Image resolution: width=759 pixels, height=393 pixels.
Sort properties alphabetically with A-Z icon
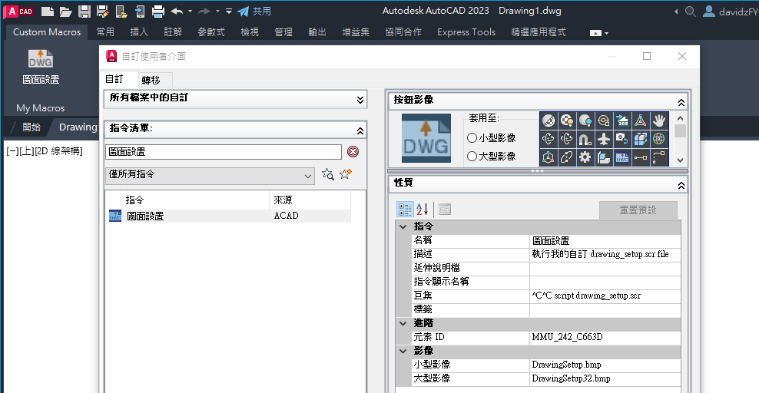tap(422, 210)
